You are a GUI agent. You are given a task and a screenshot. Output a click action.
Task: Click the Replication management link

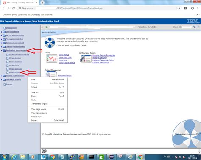tap(16, 50)
